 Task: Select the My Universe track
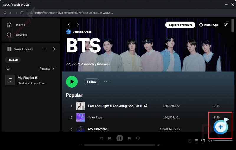98,129
